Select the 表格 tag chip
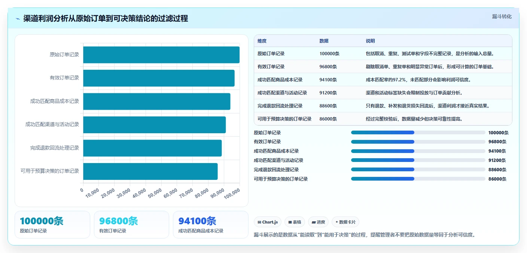527x253 pixels. tap(295, 222)
